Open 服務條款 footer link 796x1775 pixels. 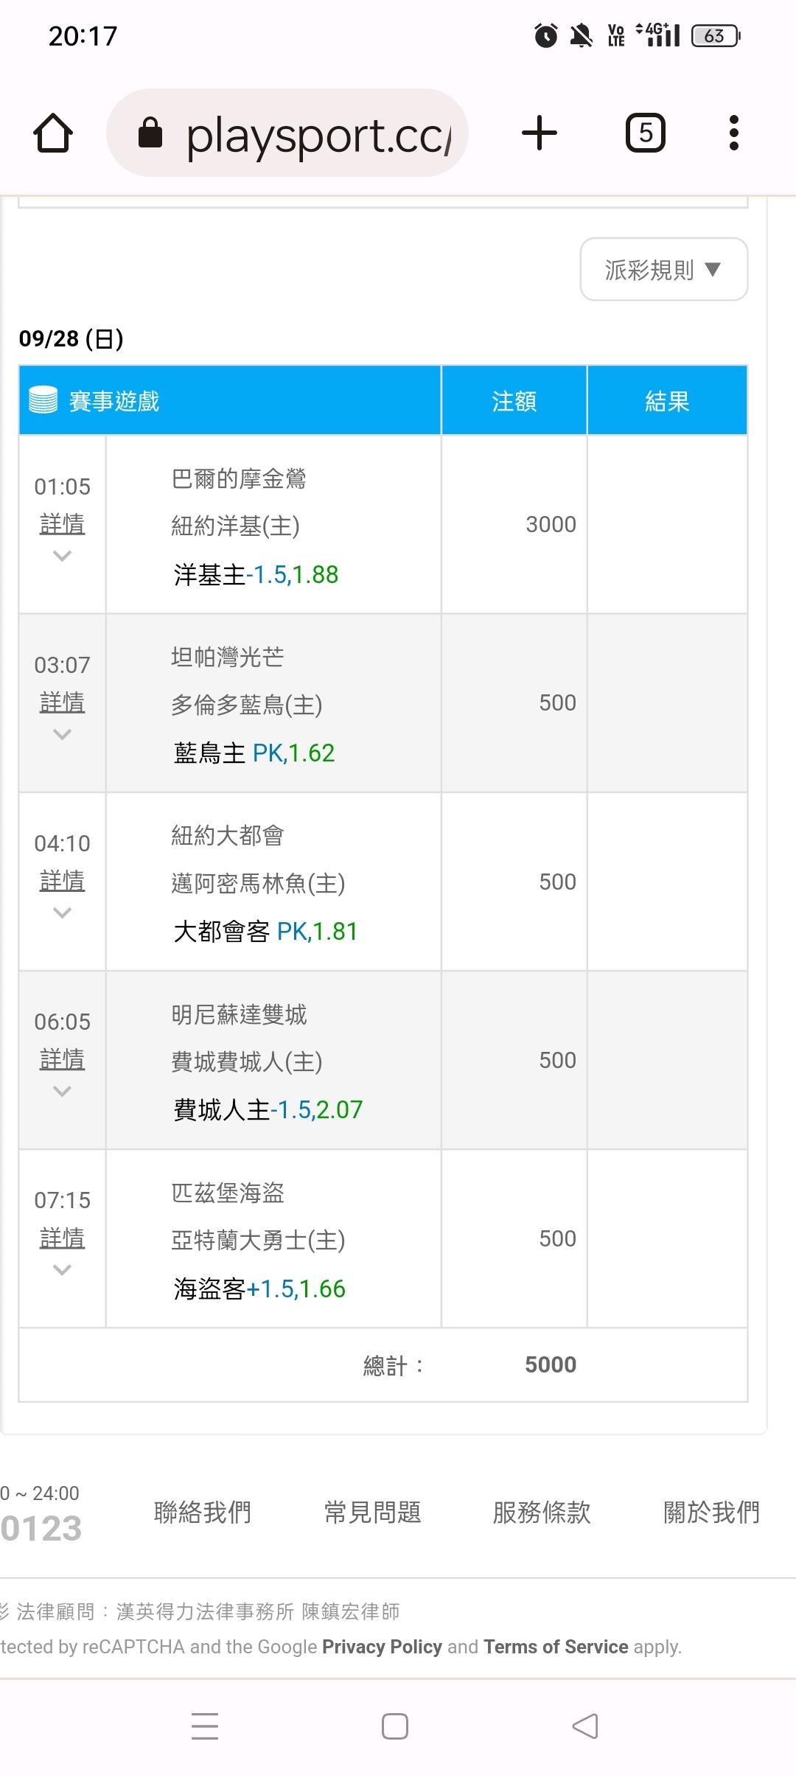[x=542, y=1513]
